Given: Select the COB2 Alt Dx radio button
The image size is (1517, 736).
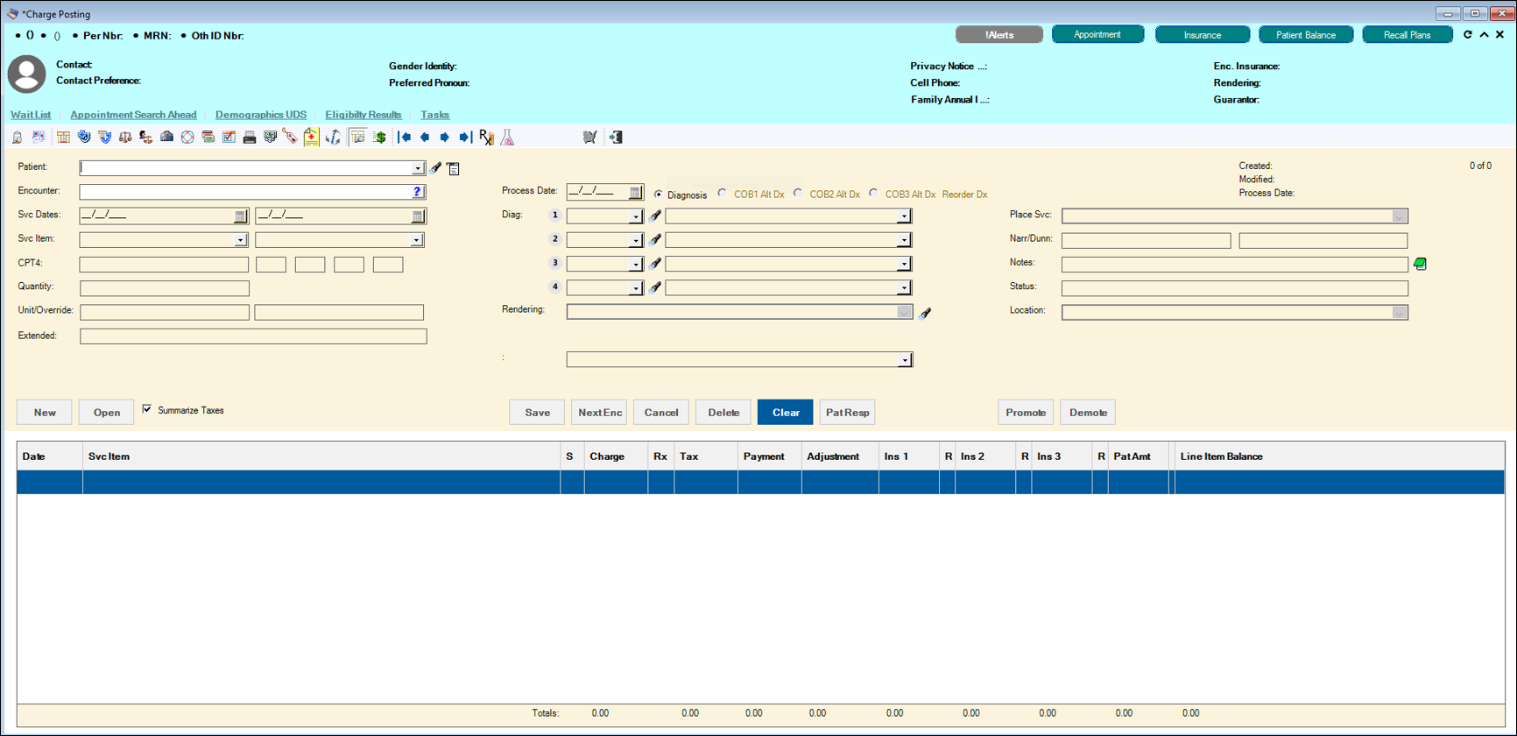Looking at the screenshot, I should click(798, 193).
